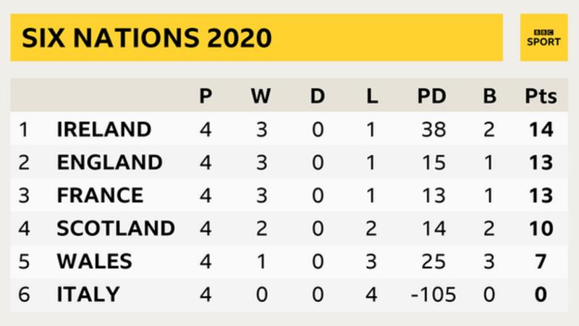The image size is (579, 326).
Task: Click the D draws column header
Action: coord(318,96)
